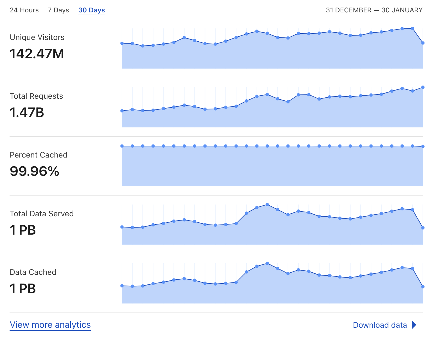Click the highest peak point on Total Data Served chart
430x337 pixels.
tap(267, 205)
